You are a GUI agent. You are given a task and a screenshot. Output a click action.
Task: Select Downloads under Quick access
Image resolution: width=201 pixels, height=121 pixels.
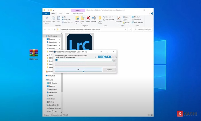click(x=53, y=42)
